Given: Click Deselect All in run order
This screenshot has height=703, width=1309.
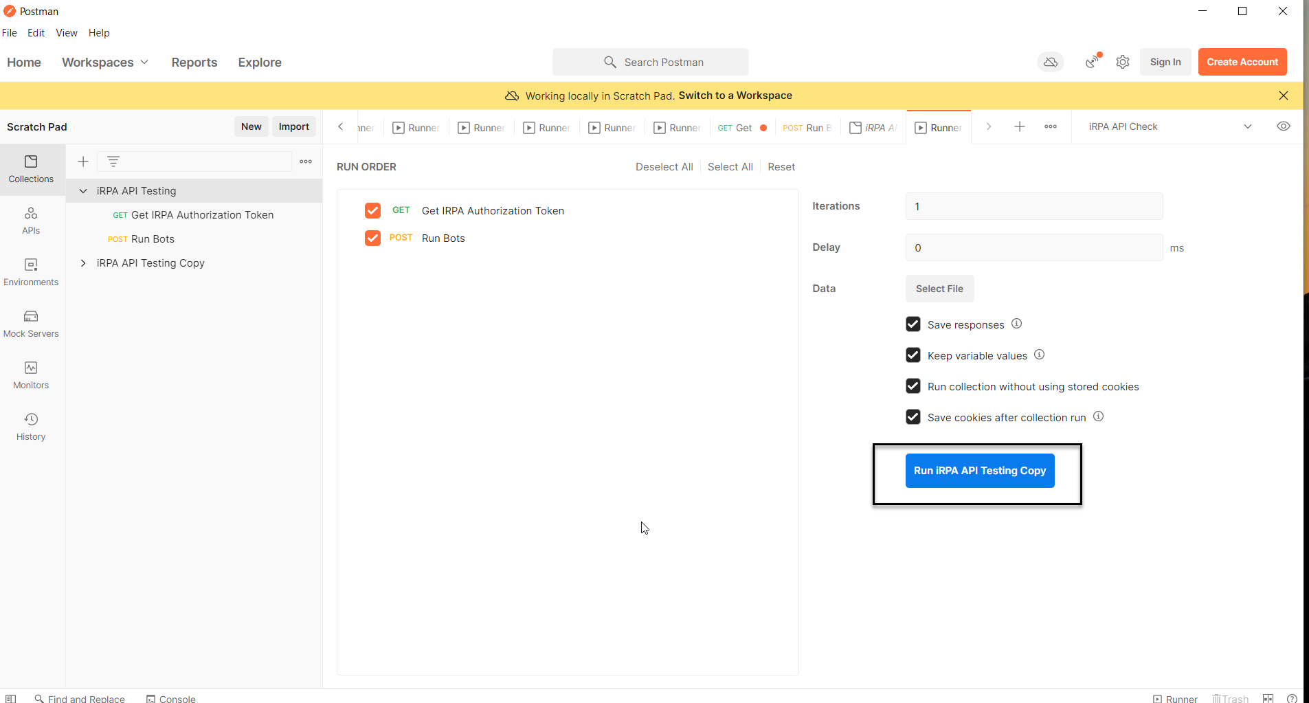Looking at the screenshot, I should click(x=664, y=167).
